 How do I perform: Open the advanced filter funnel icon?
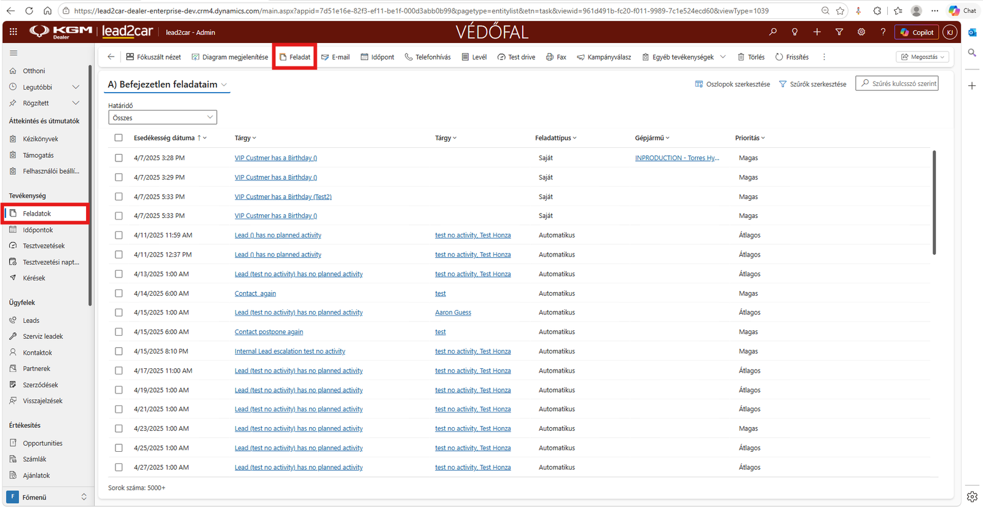pos(839,32)
